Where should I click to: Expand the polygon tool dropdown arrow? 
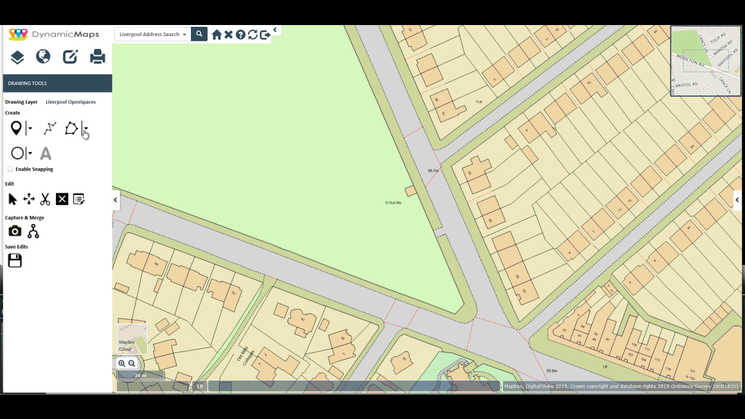(x=86, y=129)
